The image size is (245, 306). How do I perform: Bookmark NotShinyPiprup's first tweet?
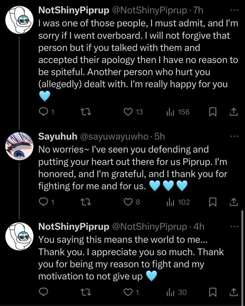click(213, 112)
